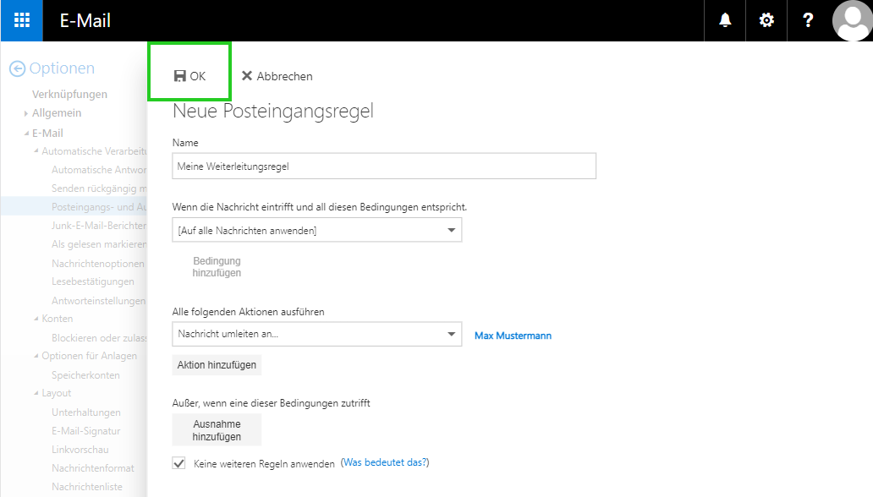The height and width of the screenshot is (497, 873).
Task: Click Bedingung hinzufügen button
Action: tap(217, 266)
